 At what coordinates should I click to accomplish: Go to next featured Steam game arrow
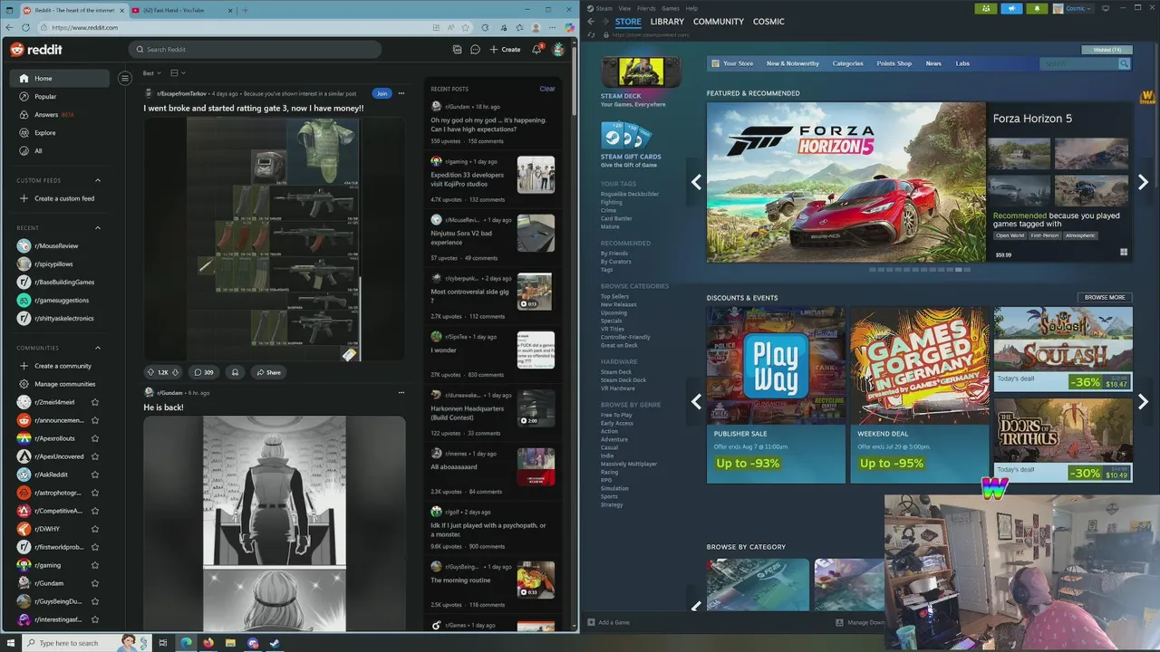coord(1143,182)
